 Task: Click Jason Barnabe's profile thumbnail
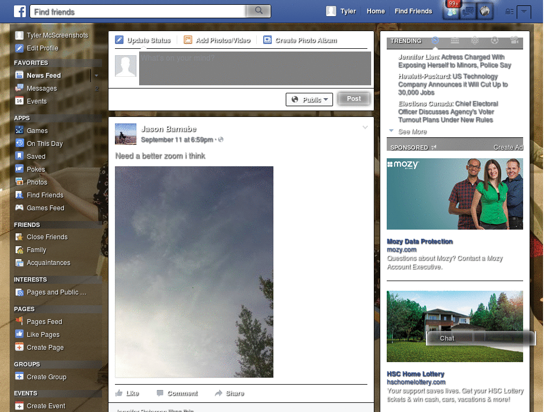[x=126, y=134]
